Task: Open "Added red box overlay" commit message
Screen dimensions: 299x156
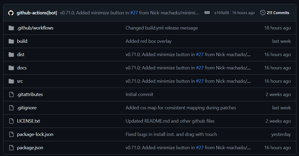Action: click(148, 41)
